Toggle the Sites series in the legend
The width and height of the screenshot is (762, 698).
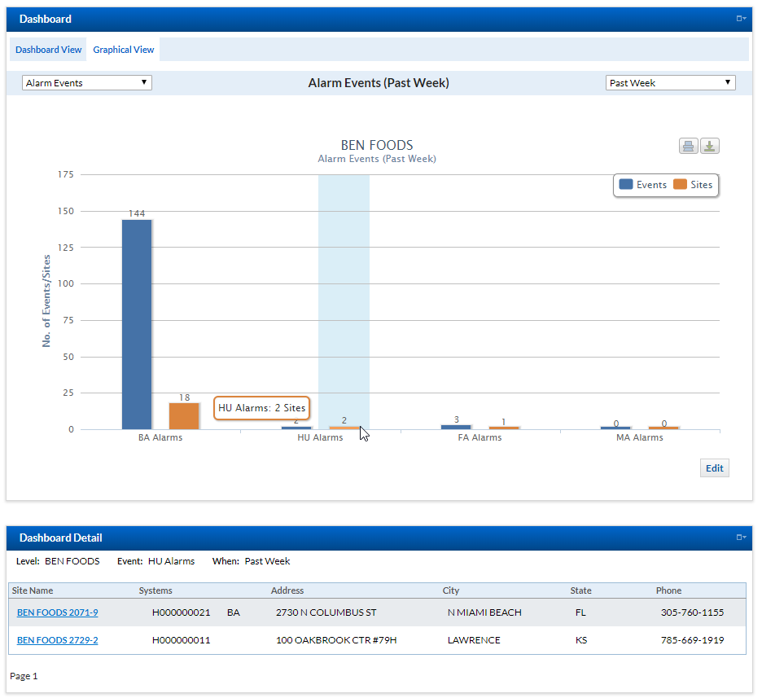(693, 185)
